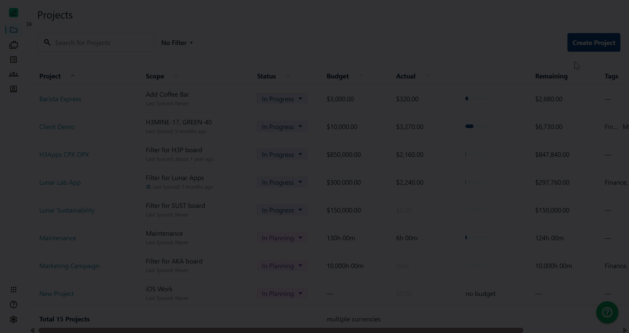Sort by the Budget column header
This screenshot has width=629, height=333.
pos(338,76)
